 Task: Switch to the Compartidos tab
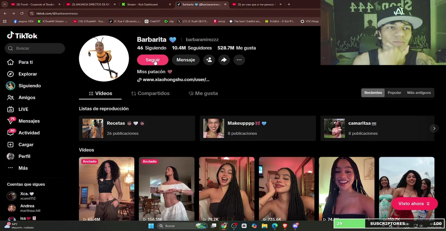pos(150,93)
